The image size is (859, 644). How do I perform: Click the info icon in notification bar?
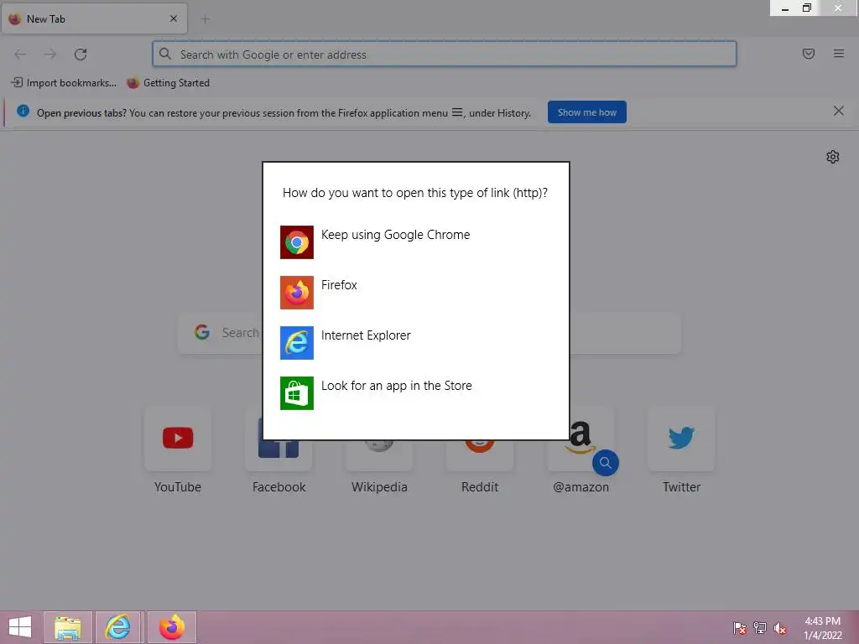tap(23, 112)
